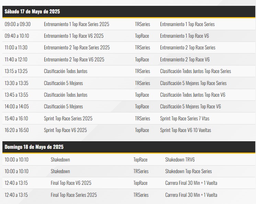Select Entrenamiento 1 Top Race V6 2025

point(74,36)
